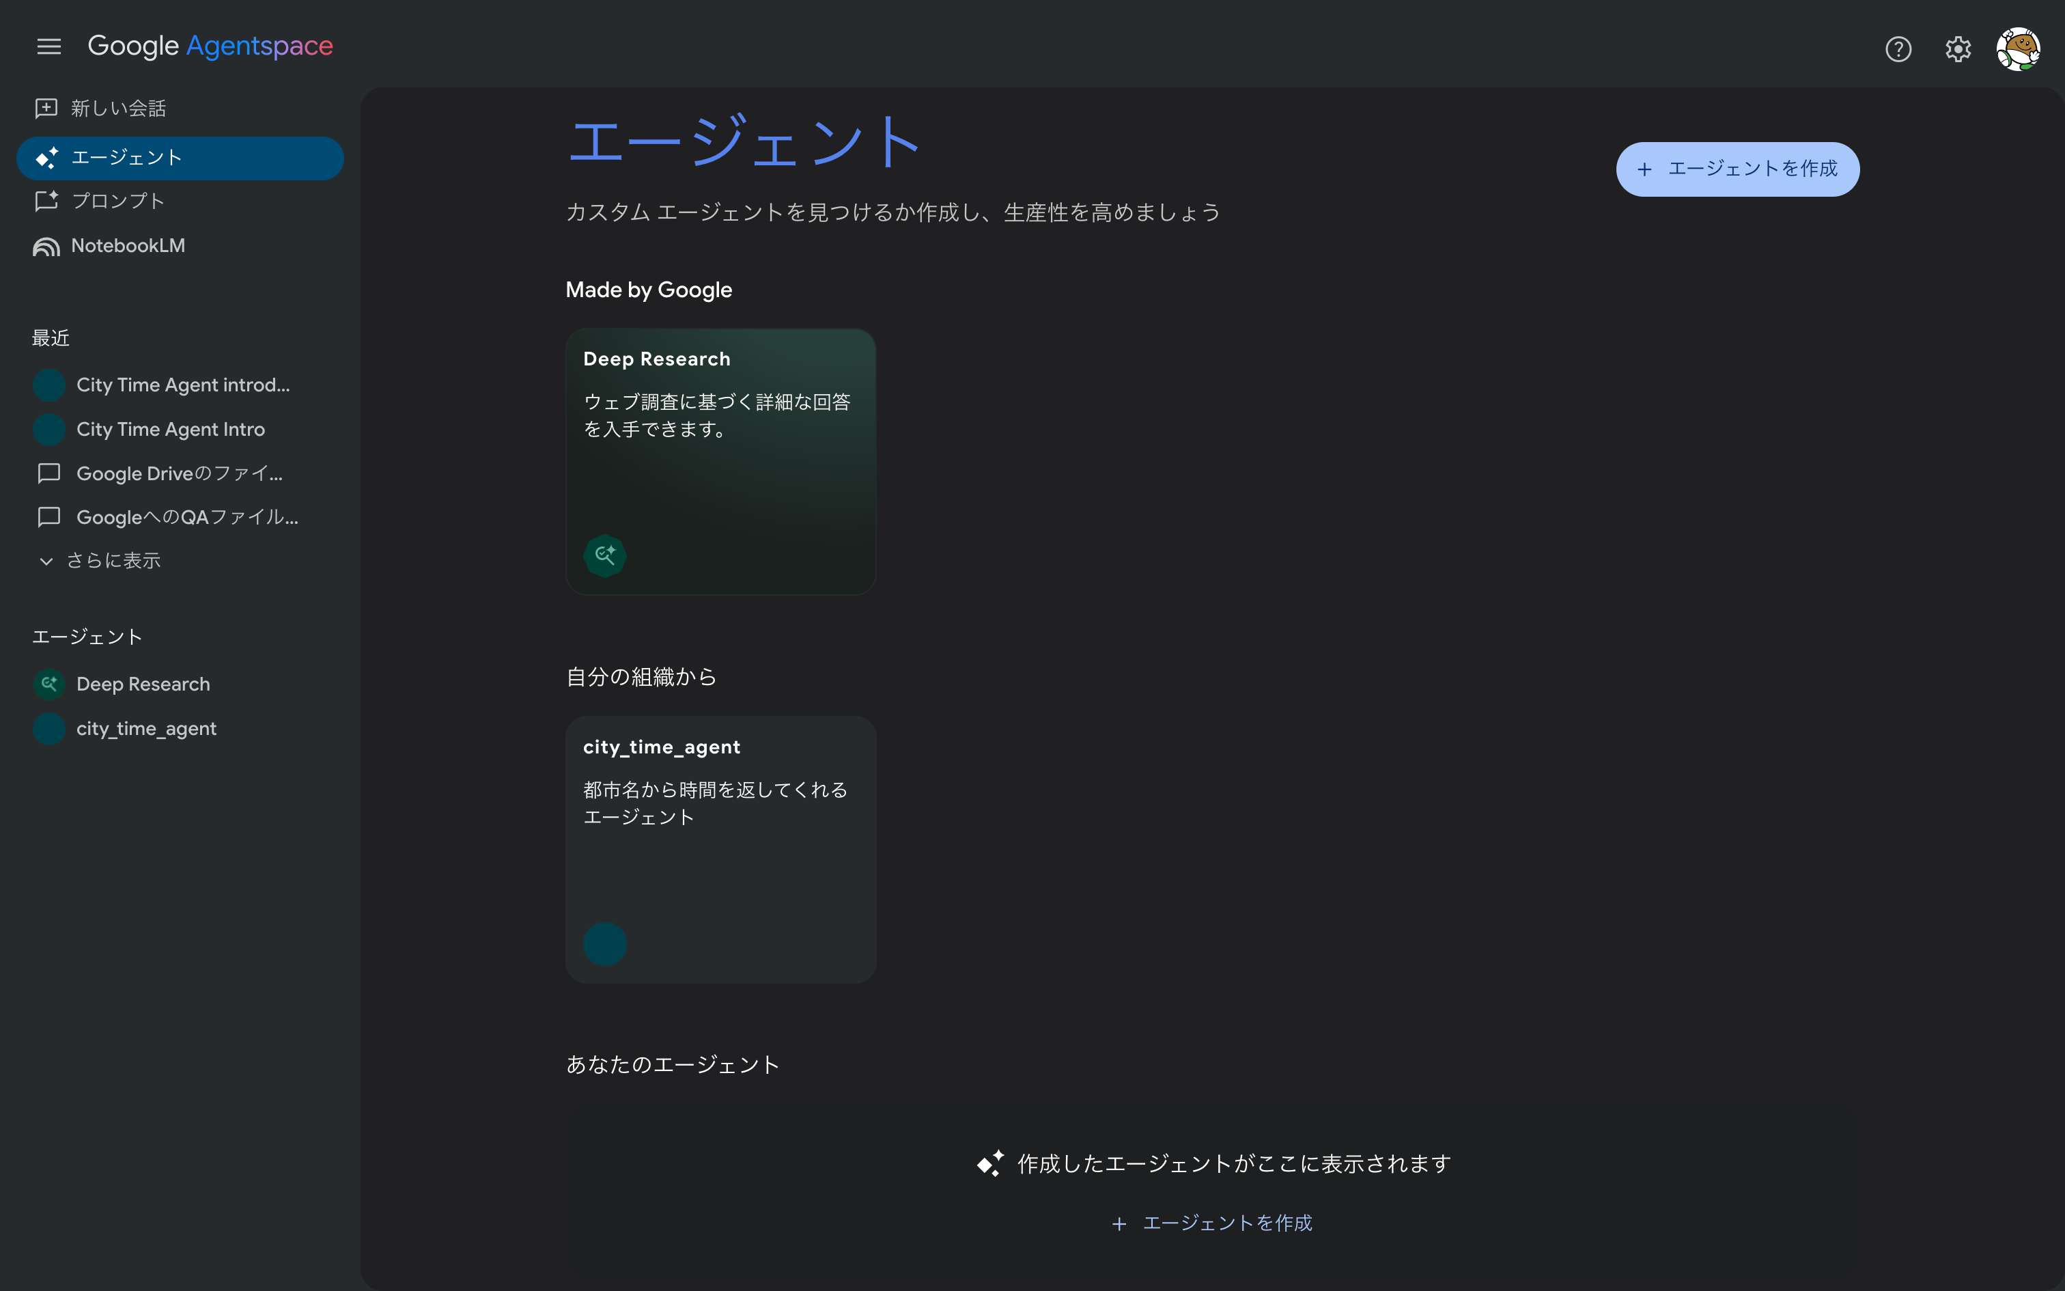
Task: Click the chat icon beside Google Driveのファイ…
Action: tap(48, 473)
